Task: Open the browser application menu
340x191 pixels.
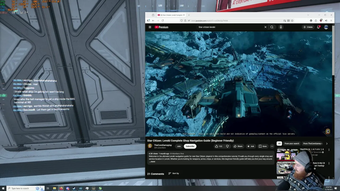Action: pos(331,21)
